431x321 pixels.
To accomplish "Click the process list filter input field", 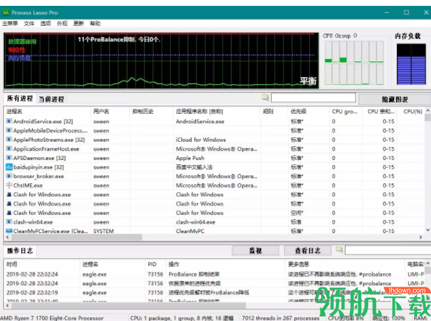I will (313, 98).
